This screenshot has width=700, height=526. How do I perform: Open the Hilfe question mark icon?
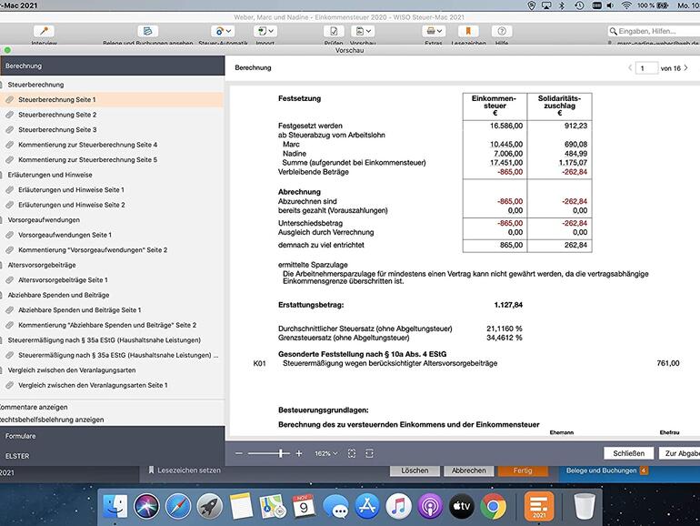click(x=502, y=31)
